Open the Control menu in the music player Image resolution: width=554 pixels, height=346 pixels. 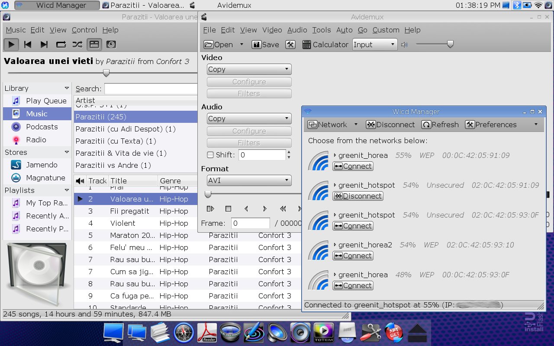coord(84,30)
